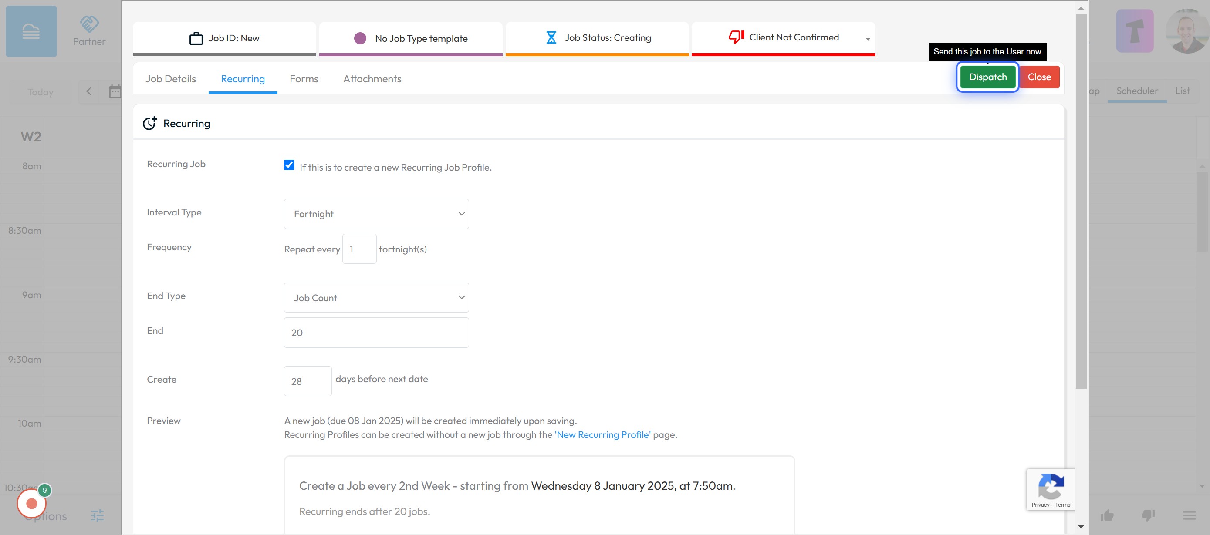Click the green Dispatch button
Viewport: 1210px width, 535px height.
pos(987,77)
